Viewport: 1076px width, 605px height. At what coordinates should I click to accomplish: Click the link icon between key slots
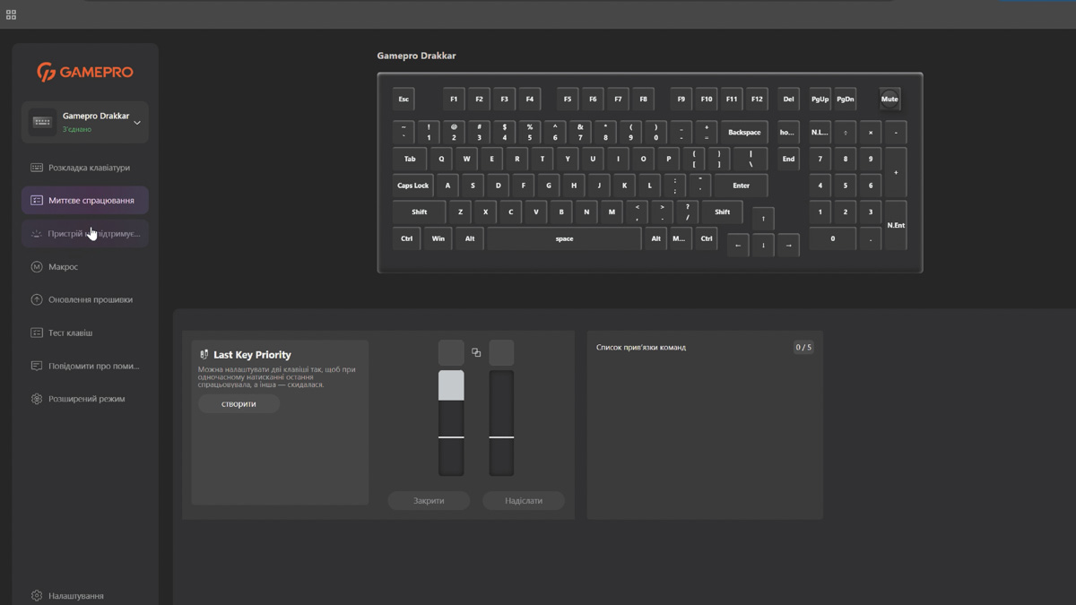pyautogui.click(x=476, y=353)
